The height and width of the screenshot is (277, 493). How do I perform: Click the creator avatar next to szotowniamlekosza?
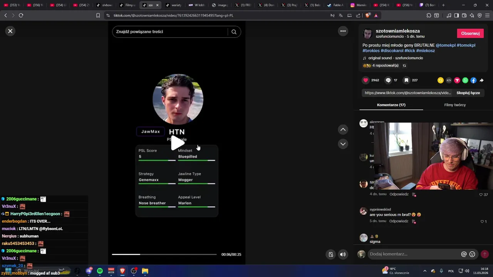(367, 33)
